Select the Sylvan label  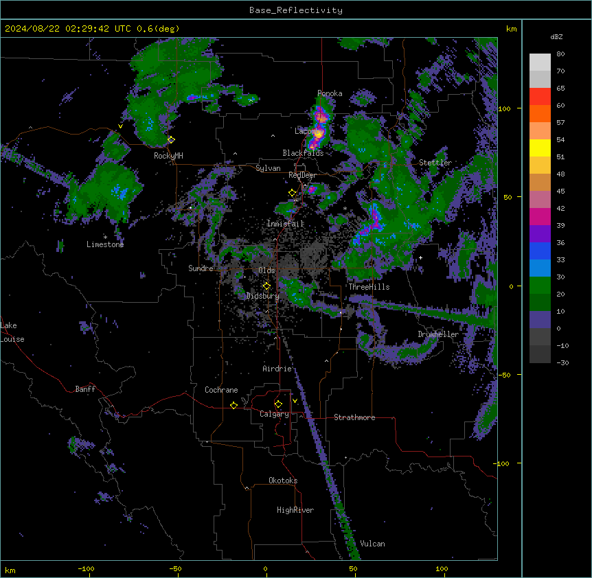pos(268,168)
